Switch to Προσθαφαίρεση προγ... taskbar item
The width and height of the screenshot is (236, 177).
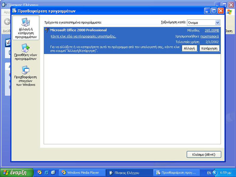click(x=176, y=173)
